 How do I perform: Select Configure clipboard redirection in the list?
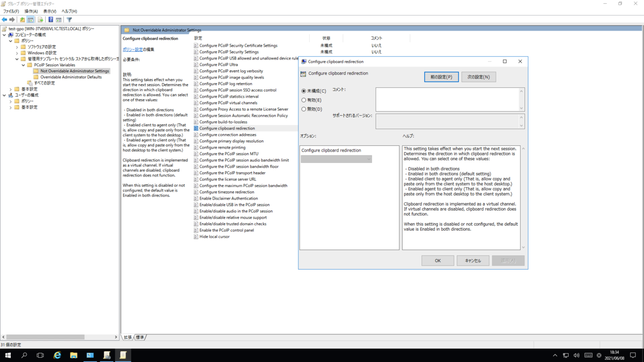(x=227, y=129)
